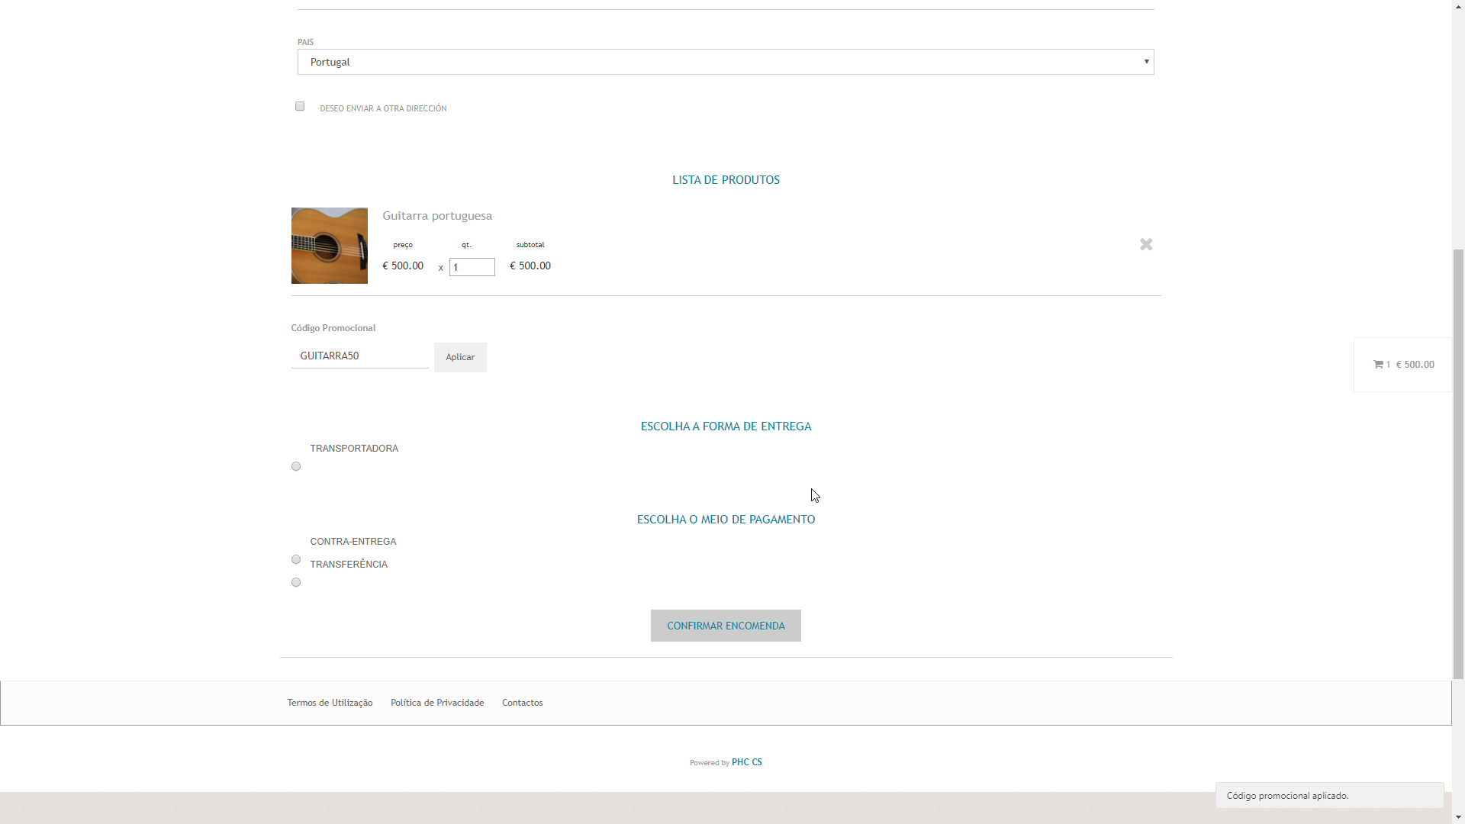Open the Contactos footer link

[x=523, y=703]
